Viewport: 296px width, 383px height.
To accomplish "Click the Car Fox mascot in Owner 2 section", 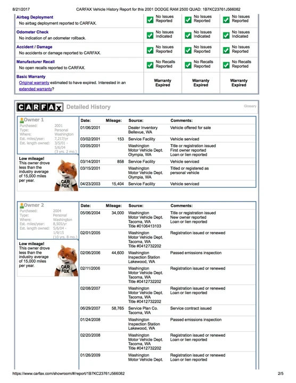I will pyautogui.click(x=66, y=260).
